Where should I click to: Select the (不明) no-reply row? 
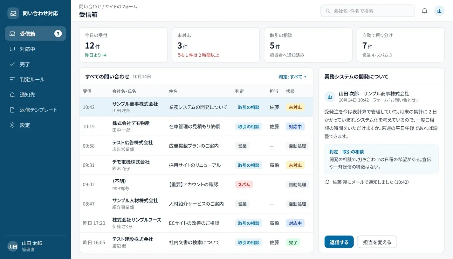tap(196, 184)
